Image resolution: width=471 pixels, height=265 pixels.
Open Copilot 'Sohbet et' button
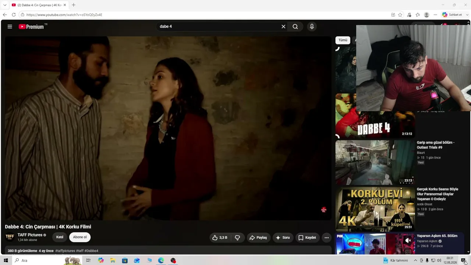coord(452,15)
